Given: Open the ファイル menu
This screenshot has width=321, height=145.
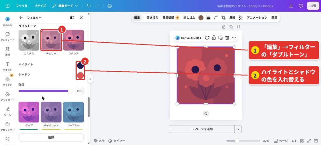Looking at the screenshot, I should pyautogui.click(x=22, y=6).
